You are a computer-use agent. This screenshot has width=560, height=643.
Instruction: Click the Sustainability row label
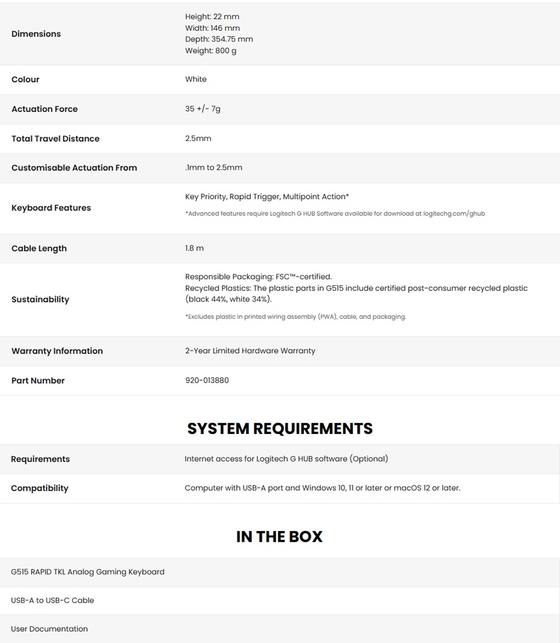pyautogui.click(x=40, y=300)
